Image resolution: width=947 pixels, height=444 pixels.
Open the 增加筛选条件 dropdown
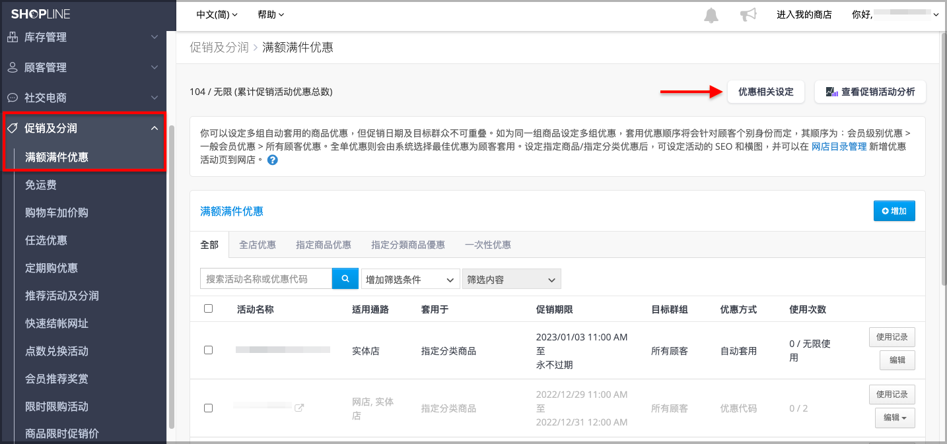tap(411, 279)
